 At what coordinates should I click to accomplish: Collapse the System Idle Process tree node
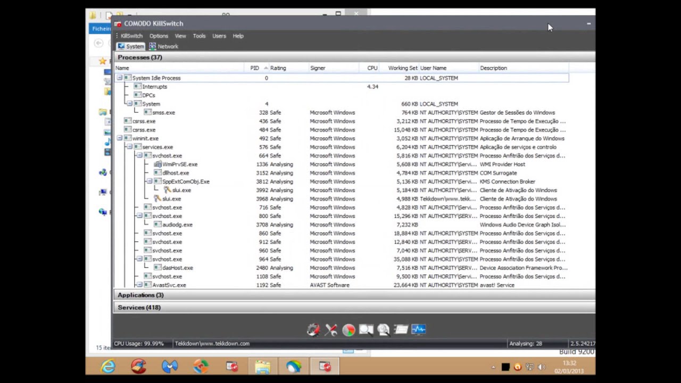(119, 78)
